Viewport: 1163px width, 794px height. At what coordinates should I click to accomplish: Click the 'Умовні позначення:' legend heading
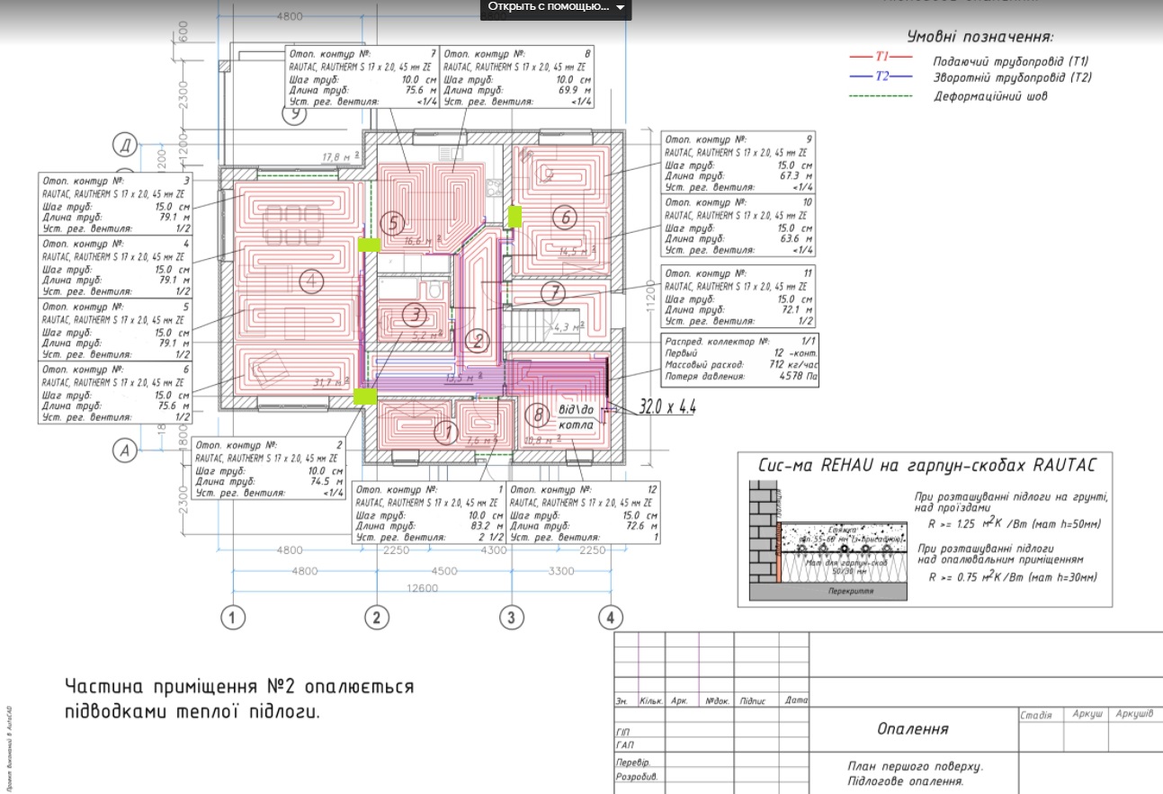[980, 38]
